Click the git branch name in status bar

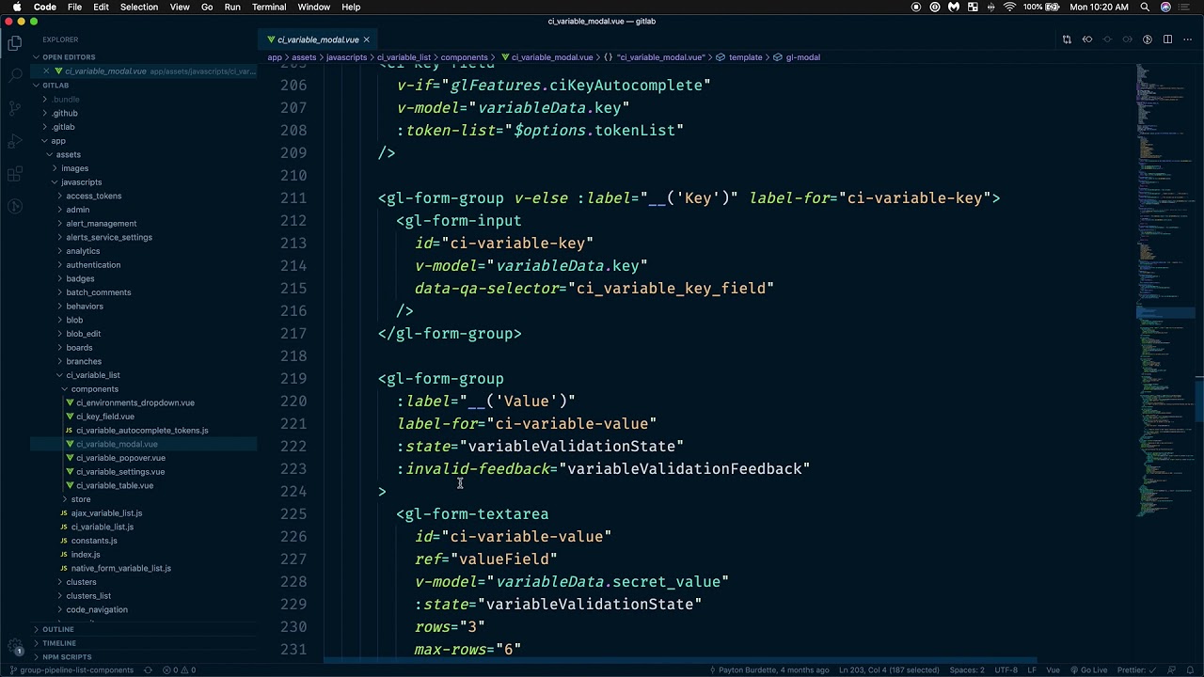(71, 670)
